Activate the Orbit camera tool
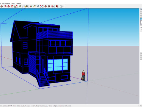 (31, 7)
